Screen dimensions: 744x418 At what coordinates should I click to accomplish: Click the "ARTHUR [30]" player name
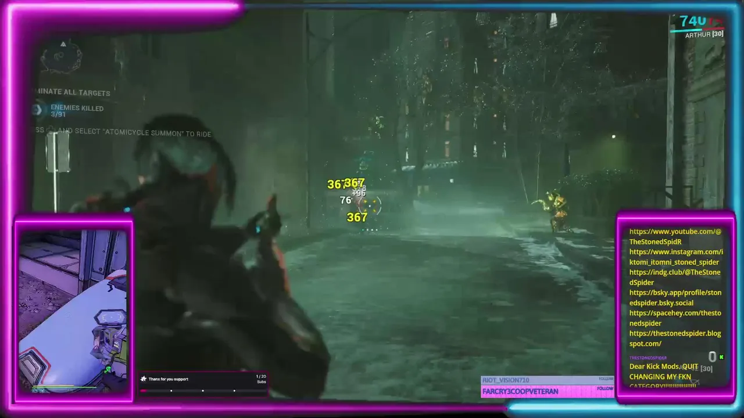click(704, 35)
